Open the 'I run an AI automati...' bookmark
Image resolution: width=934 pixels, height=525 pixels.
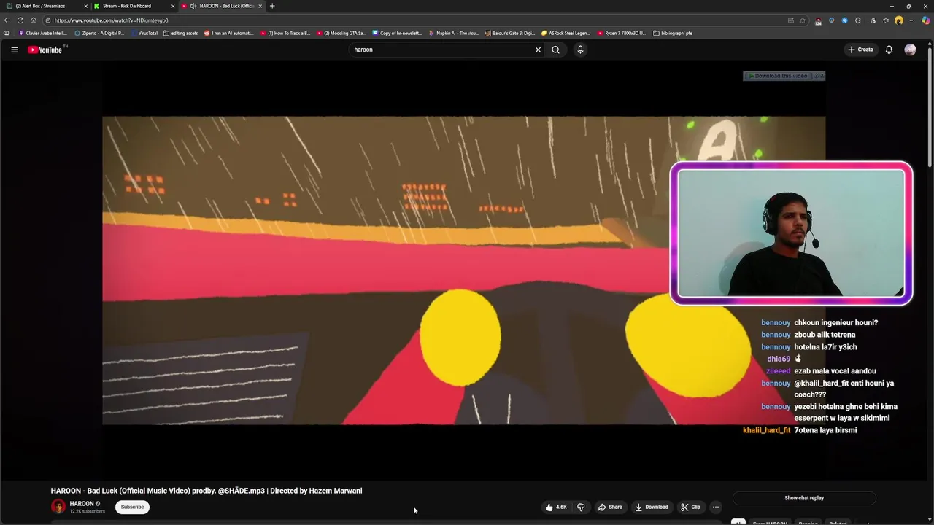(x=229, y=33)
